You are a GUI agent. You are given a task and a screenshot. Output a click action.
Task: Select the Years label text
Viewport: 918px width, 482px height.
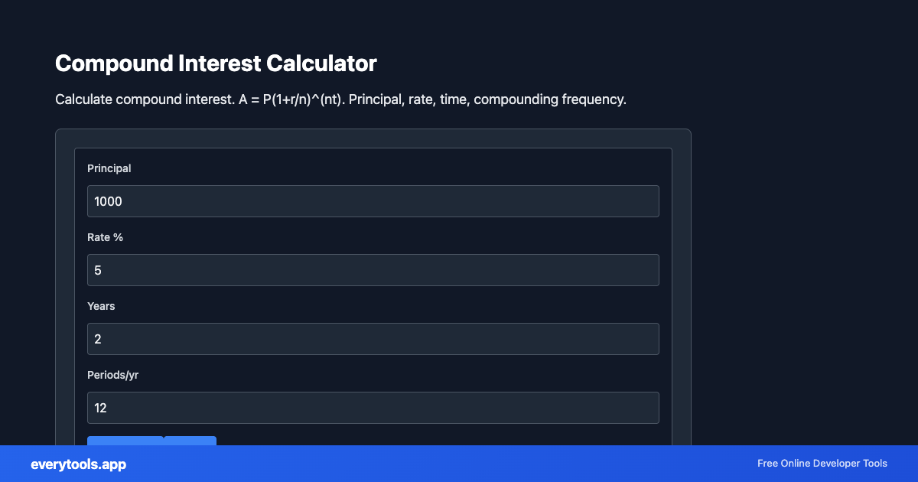[101, 306]
